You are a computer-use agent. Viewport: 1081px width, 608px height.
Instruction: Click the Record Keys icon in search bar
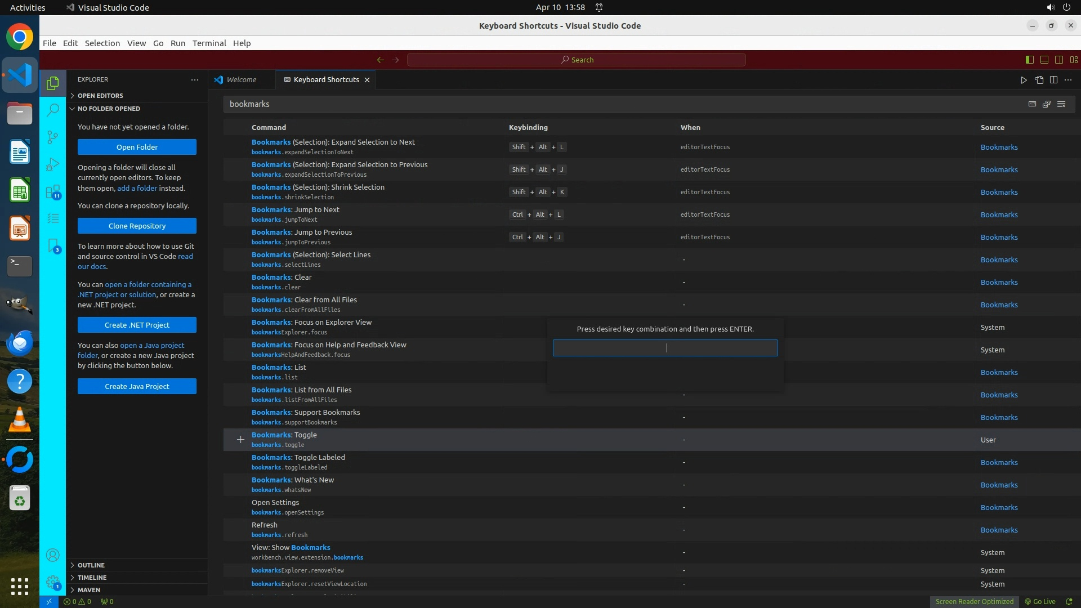tap(1032, 104)
